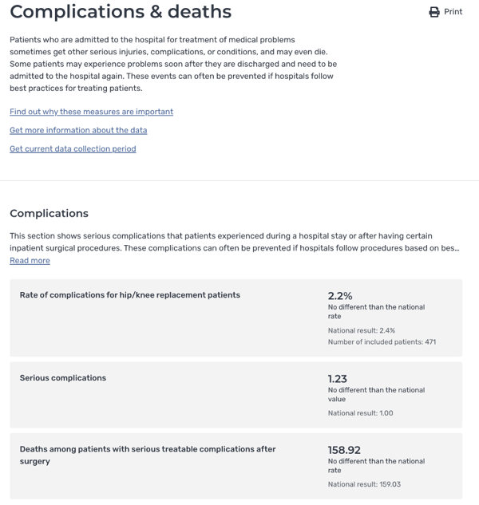Image resolution: width=479 pixels, height=505 pixels.
Task: Click the printer icon
Action: [x=433, y=12]
